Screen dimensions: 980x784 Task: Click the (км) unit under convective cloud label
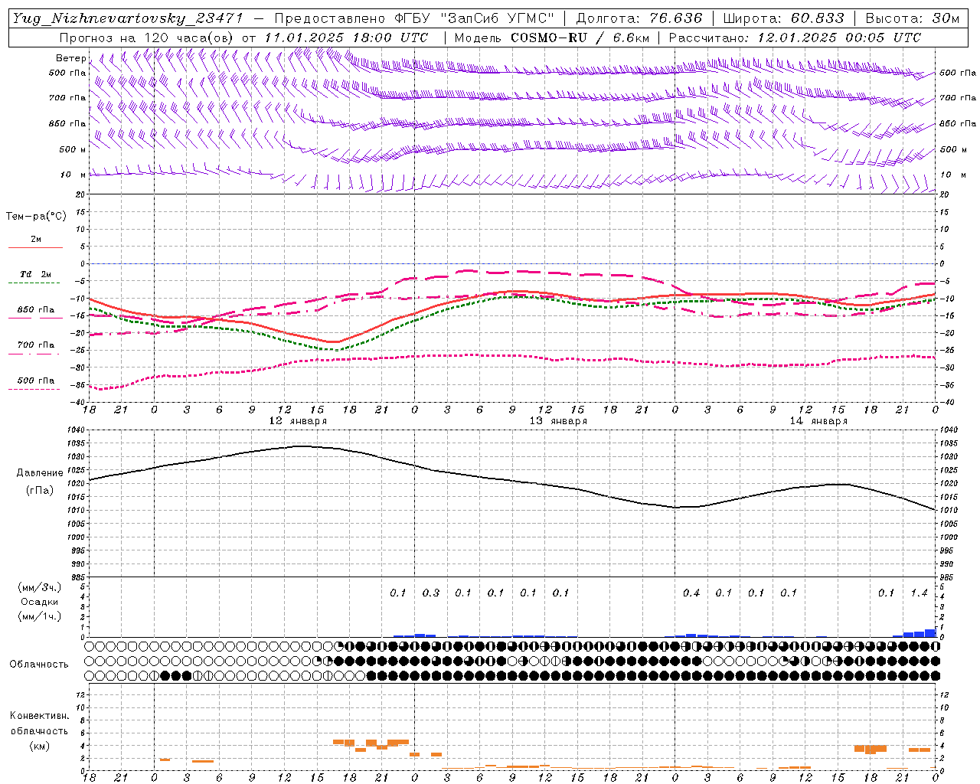click(39, 746)
